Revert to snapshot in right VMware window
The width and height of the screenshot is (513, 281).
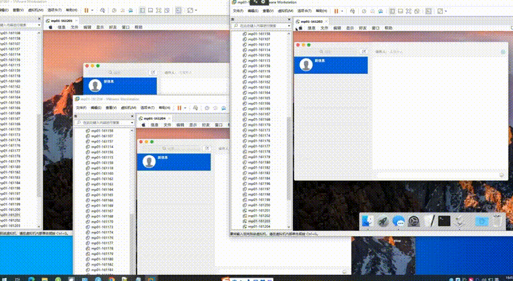(x=372, y=11)
